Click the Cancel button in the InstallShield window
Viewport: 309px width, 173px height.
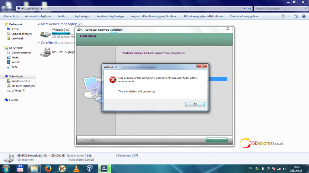click(217, 140)
